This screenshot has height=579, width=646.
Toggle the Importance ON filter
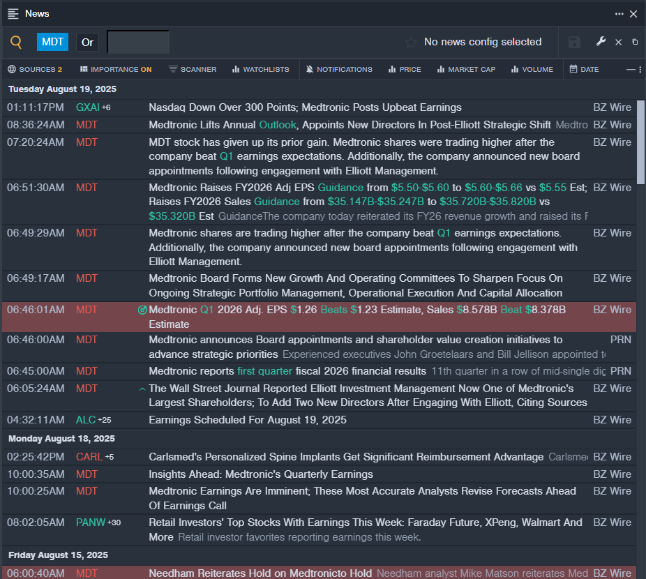(x=116, y=69)
